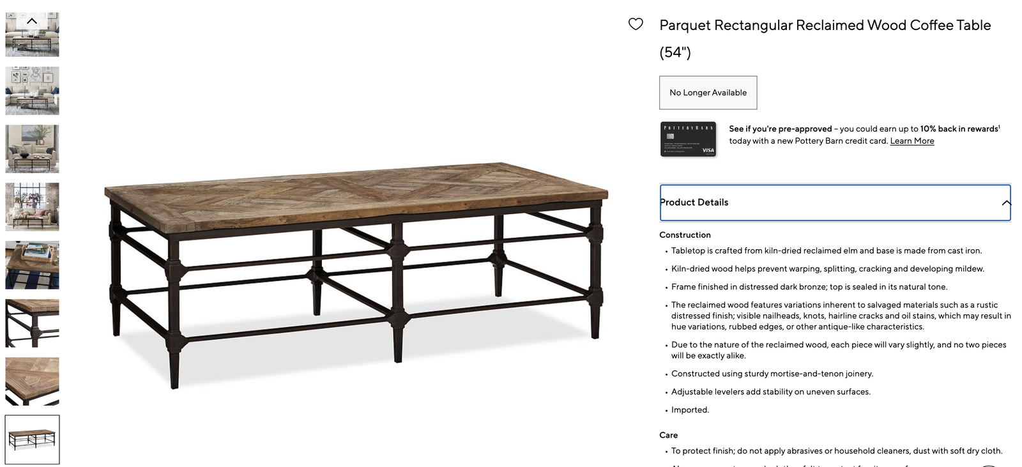Select thumbnail showing living room with potted plant
The height and width of the screenshot is (467, 1022).
coord(32,149)
